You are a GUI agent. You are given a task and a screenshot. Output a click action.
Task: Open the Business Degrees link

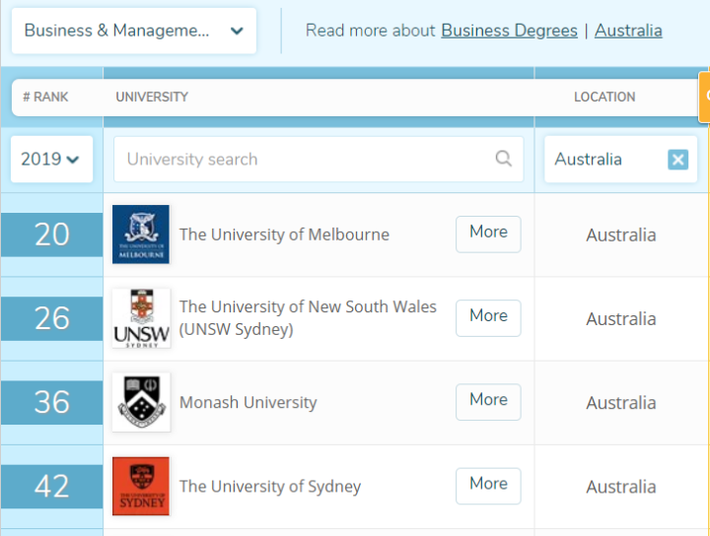point(509,31)
